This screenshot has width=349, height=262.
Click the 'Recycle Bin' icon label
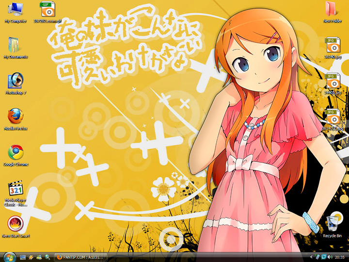333,236
